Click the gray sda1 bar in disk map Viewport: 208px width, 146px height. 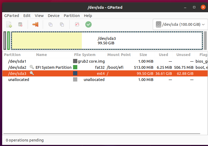(5, 41)
